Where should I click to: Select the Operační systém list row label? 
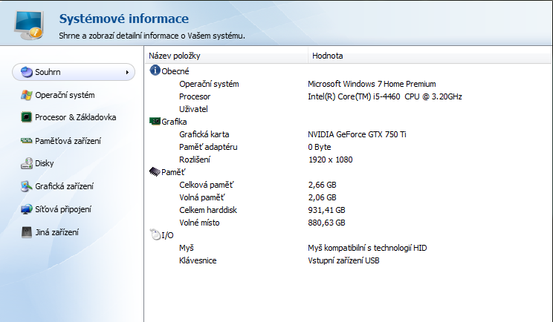pos(209,84)
